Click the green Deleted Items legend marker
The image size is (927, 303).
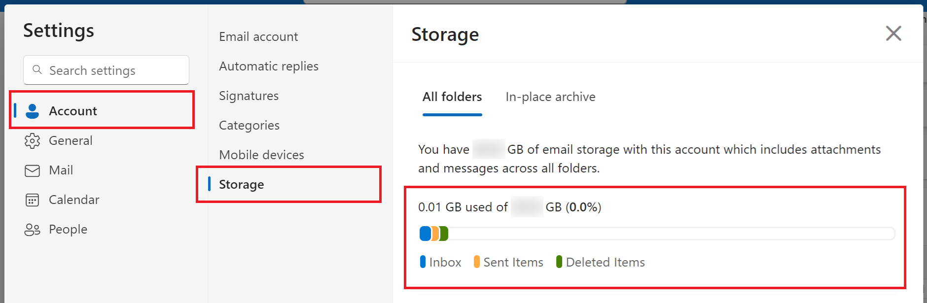[559, 262]
